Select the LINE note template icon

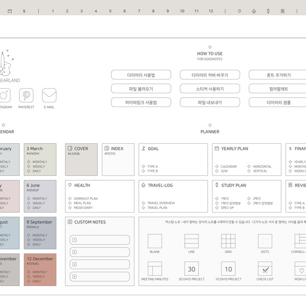pos(191,241)
